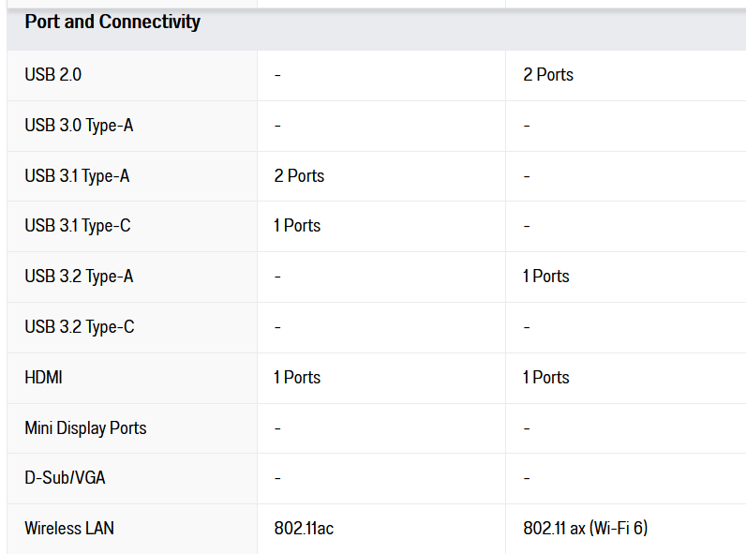Click 1 Ports value for USB 3.2 Type-A
The height and width of the screenshot is (554, 746).
(546, 276)
